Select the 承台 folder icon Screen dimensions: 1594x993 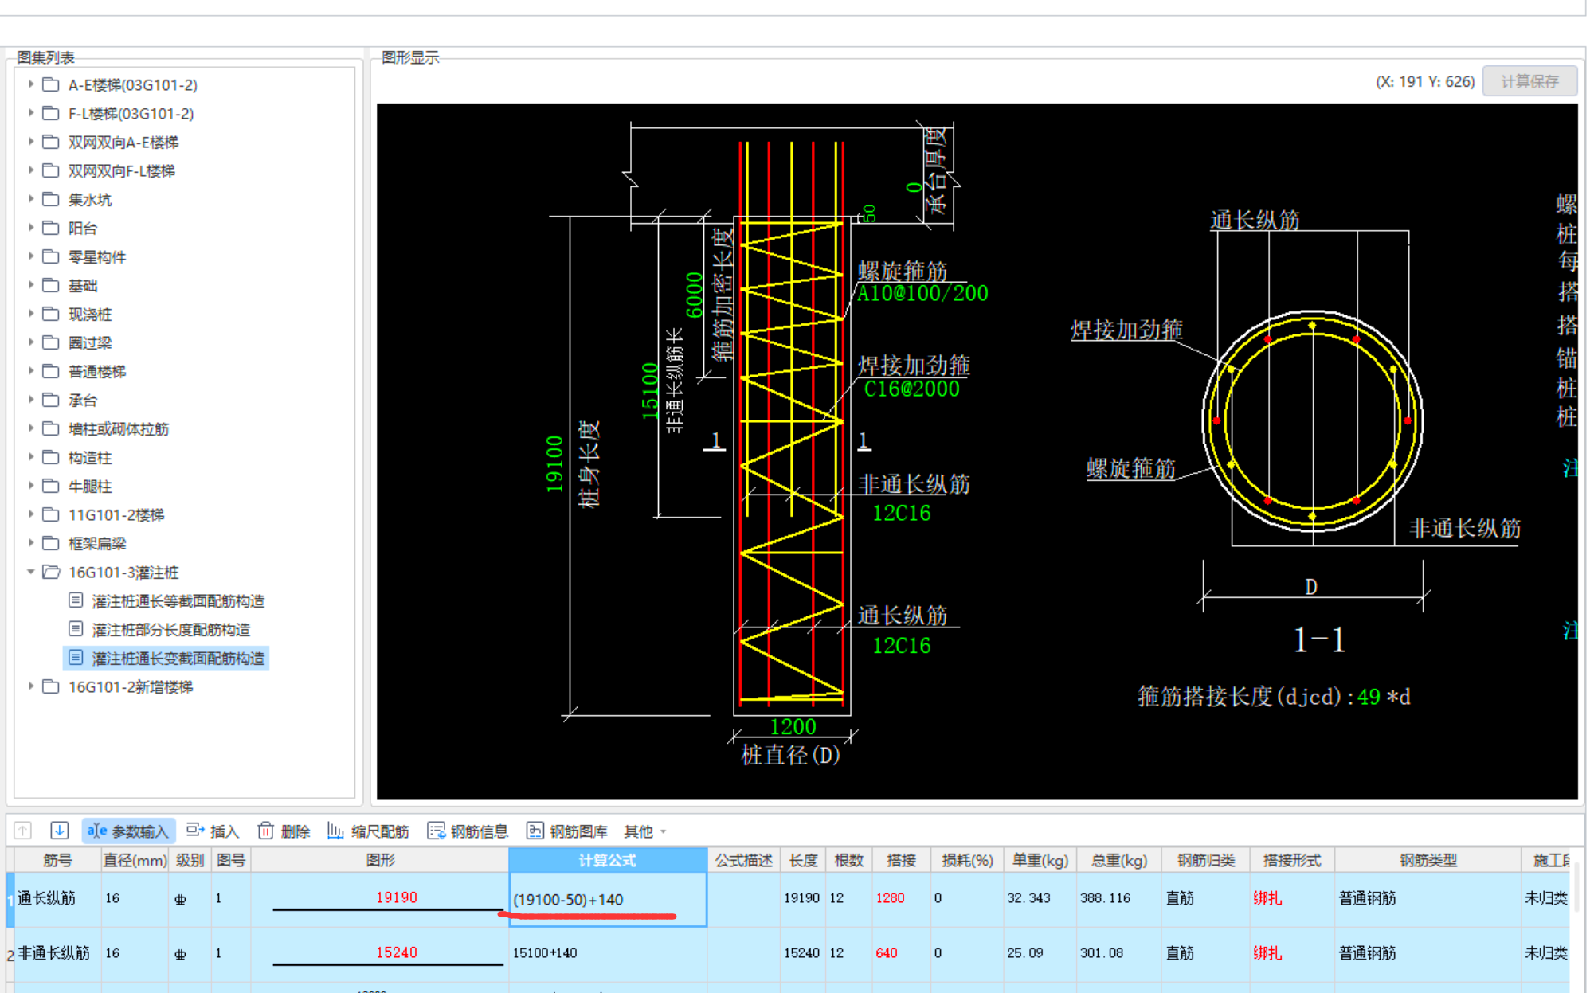51,400
